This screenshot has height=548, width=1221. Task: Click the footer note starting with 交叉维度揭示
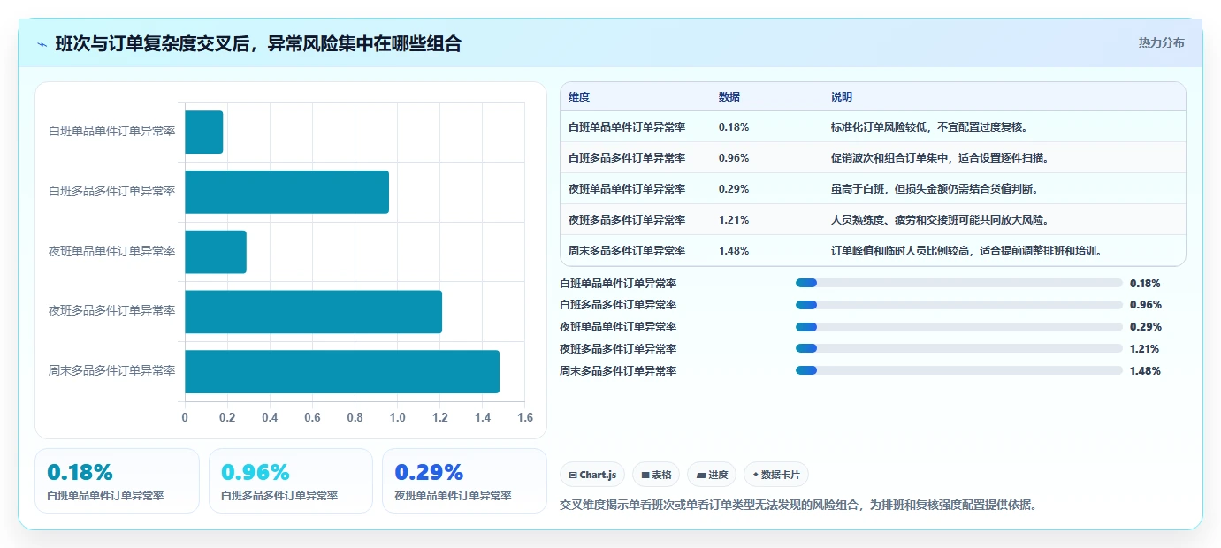(798, 506)
